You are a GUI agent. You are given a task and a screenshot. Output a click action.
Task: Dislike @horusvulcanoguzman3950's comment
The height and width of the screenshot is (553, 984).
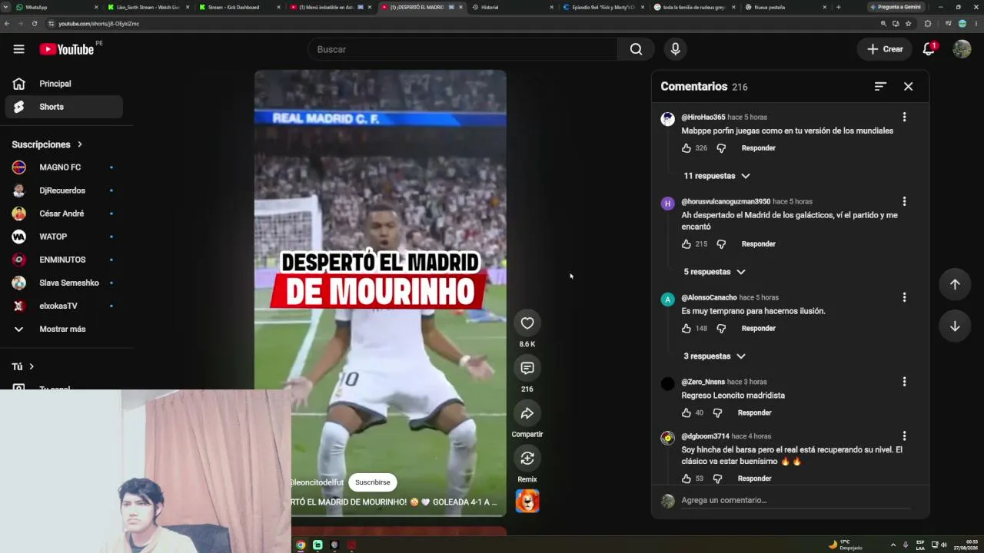click(721, 244)
